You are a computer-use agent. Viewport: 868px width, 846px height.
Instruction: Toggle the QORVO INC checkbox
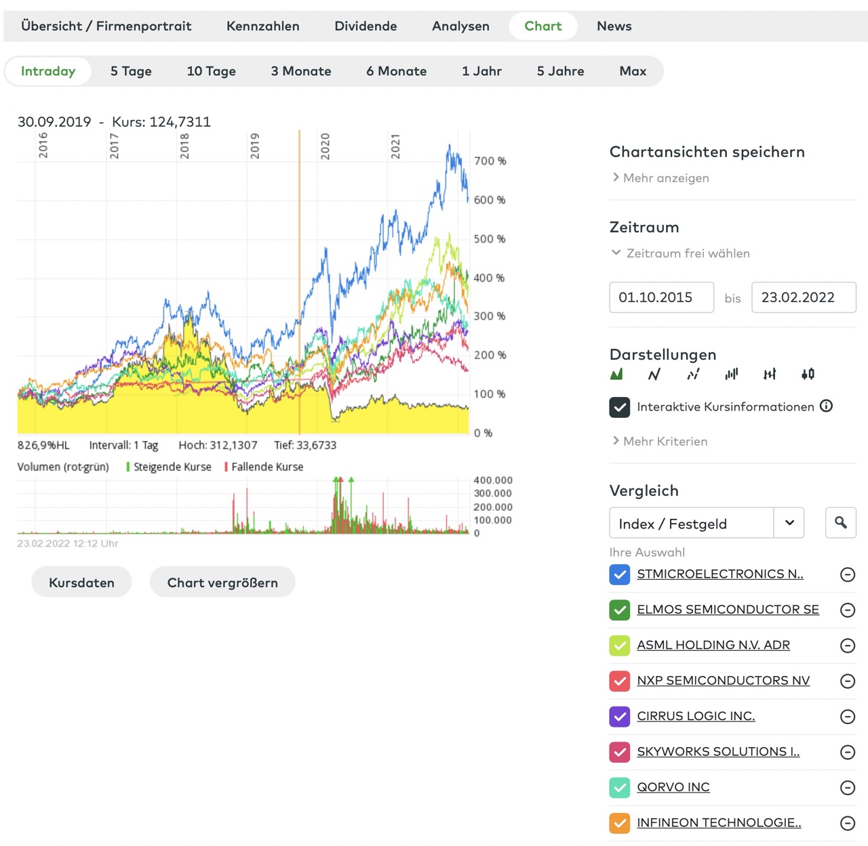[620, 787]
